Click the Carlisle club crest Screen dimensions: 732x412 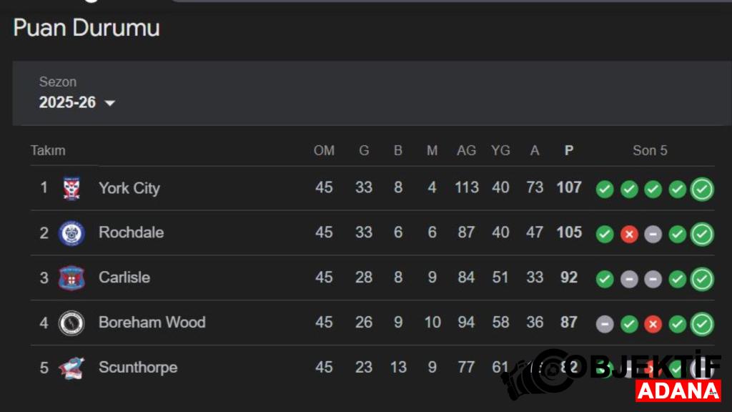tap(71, 278)
